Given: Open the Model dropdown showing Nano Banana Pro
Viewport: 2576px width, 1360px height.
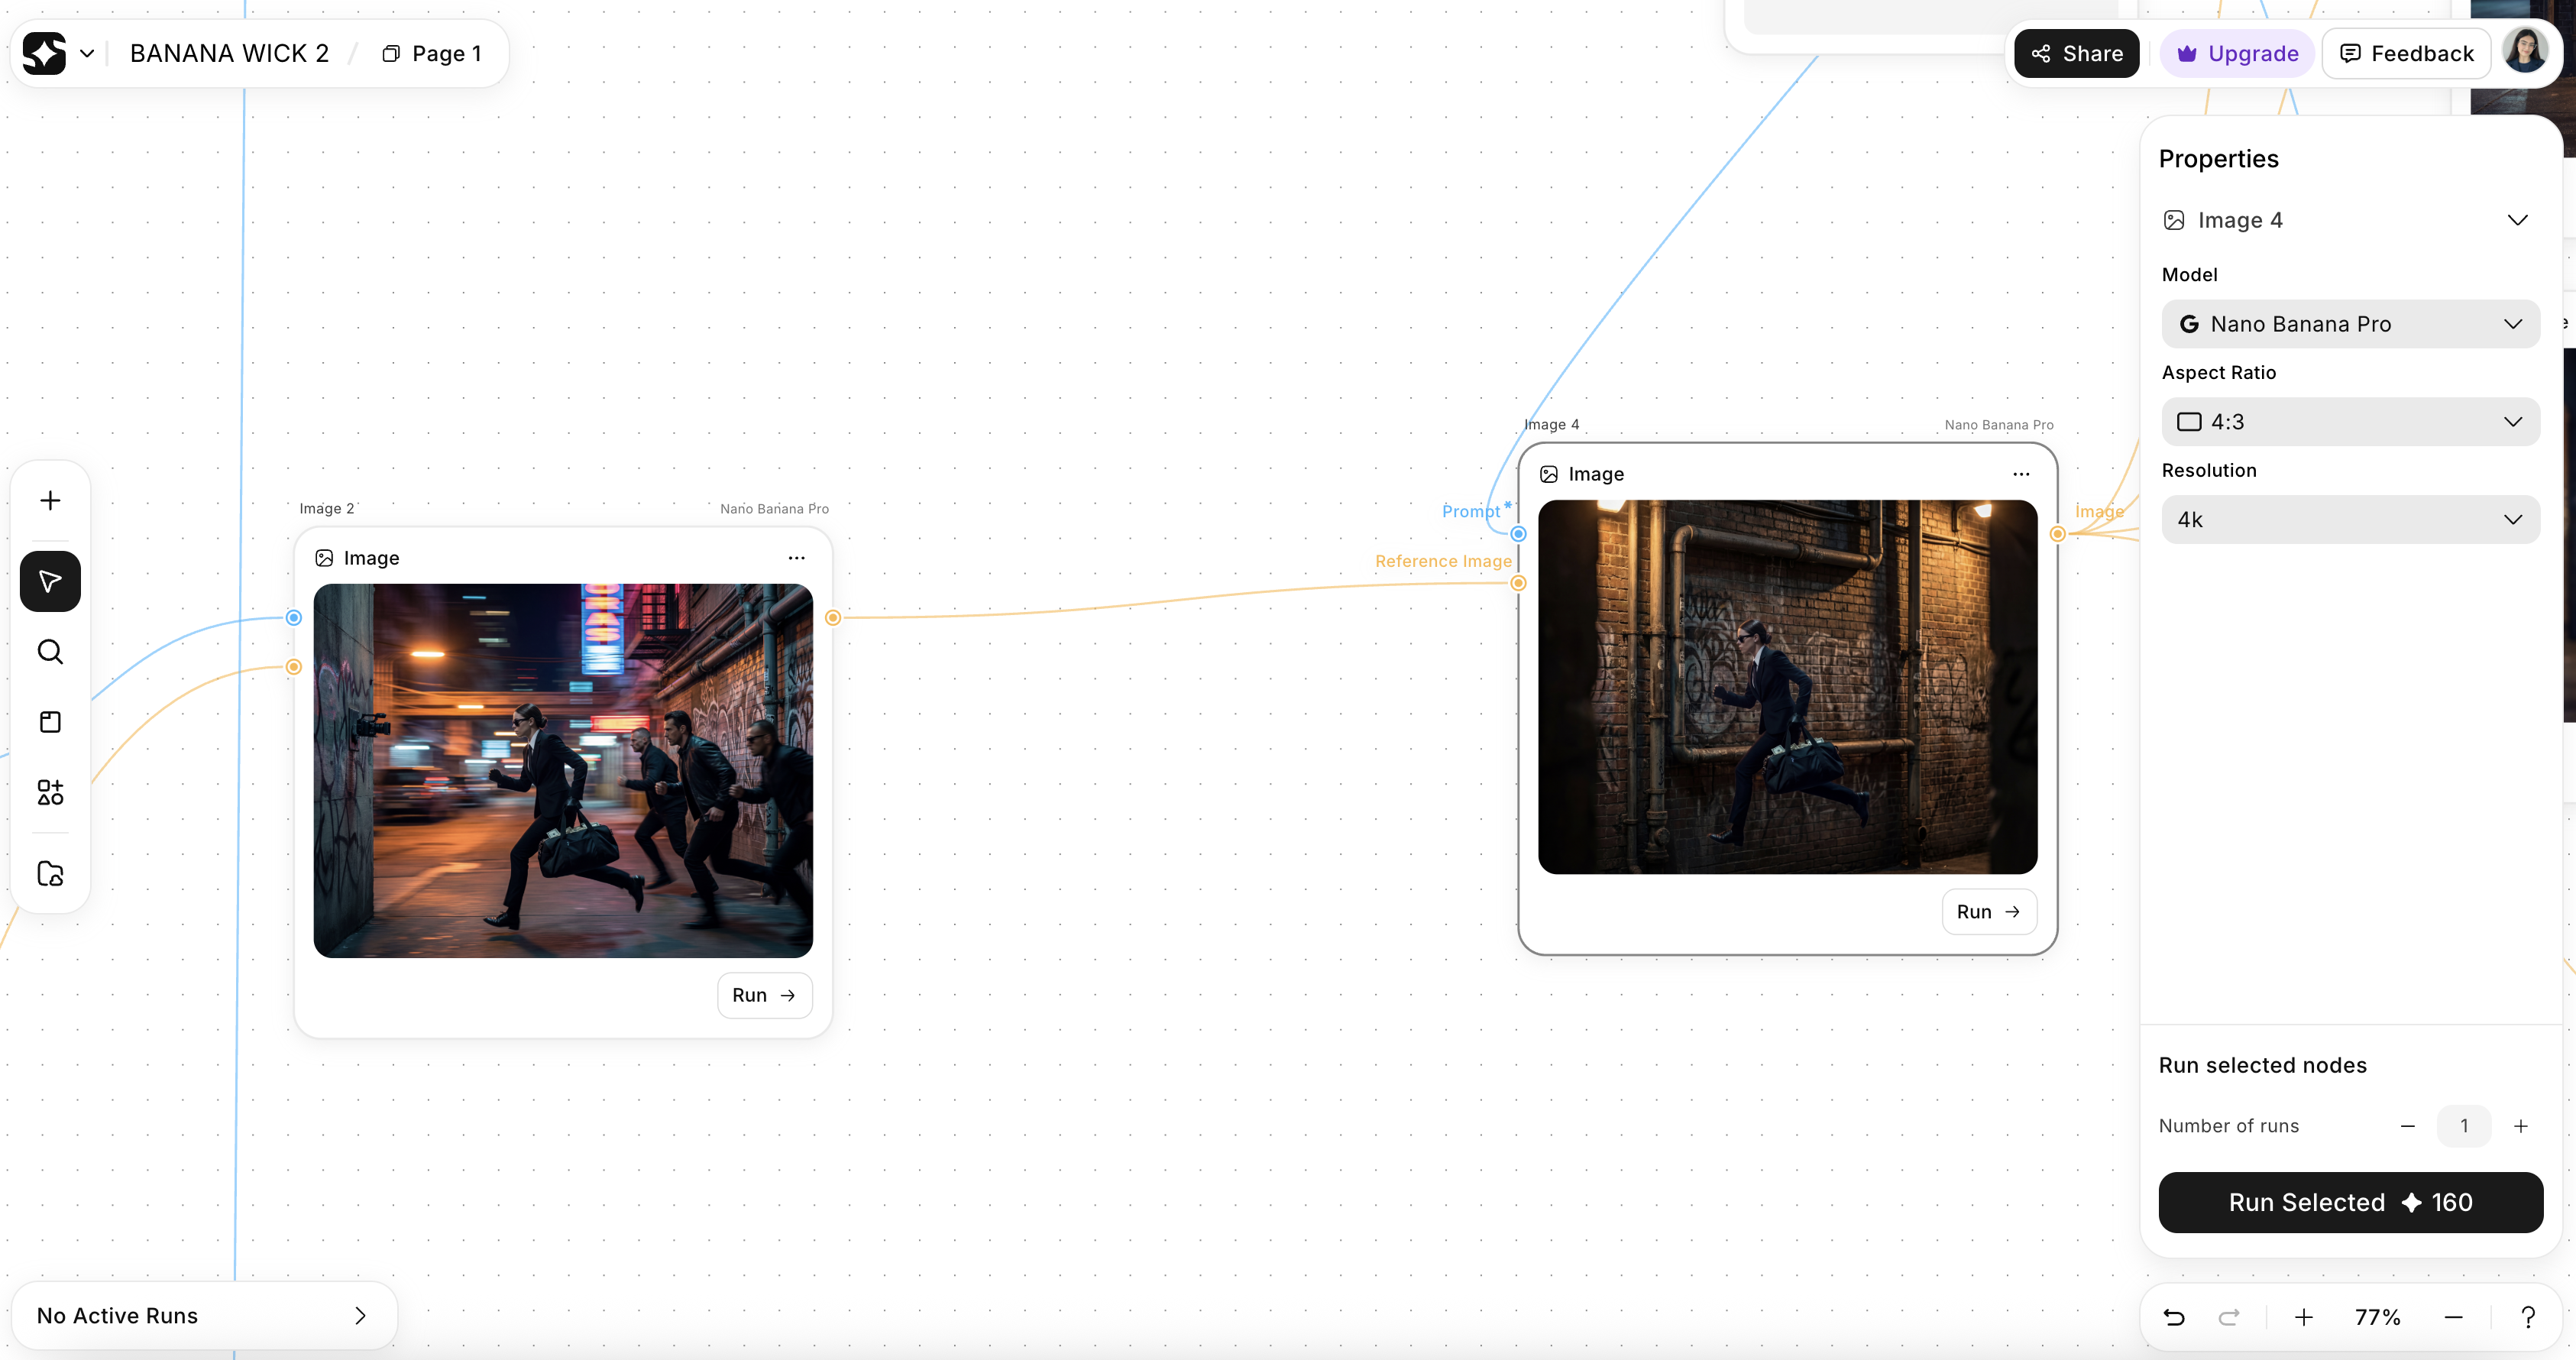Looking at the screenshot, I should click(x=2350, y=324).
